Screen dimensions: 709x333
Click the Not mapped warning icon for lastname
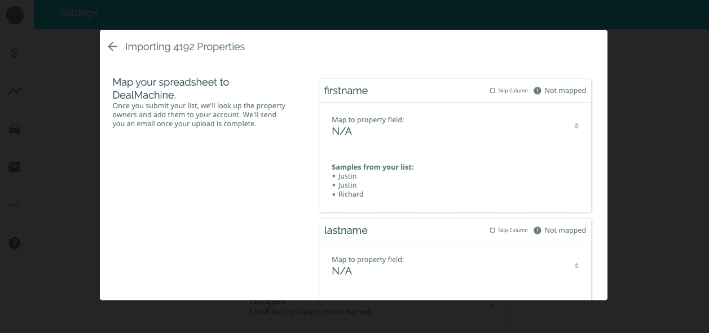click(538, 230)
